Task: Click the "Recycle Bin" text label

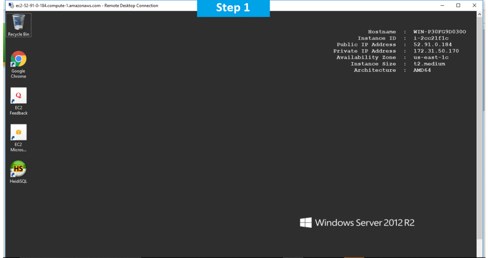Action: tap(18, 34)
